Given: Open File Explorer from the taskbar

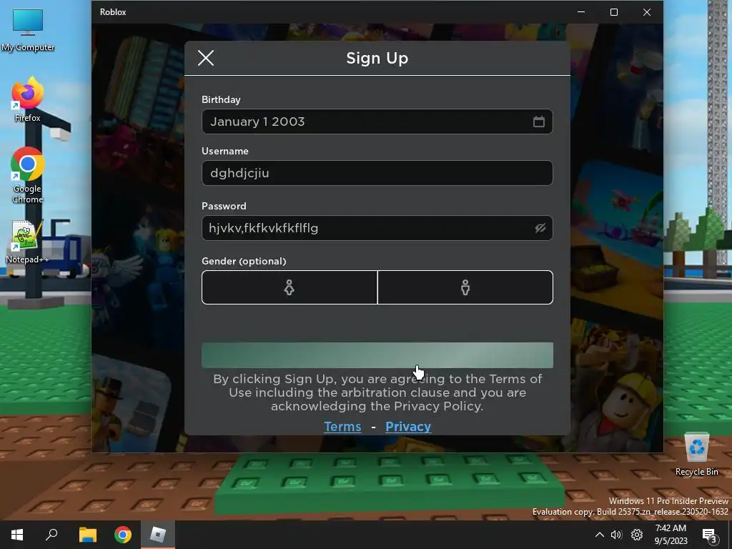Looking at the screenshot, I should tap(87, 535).
